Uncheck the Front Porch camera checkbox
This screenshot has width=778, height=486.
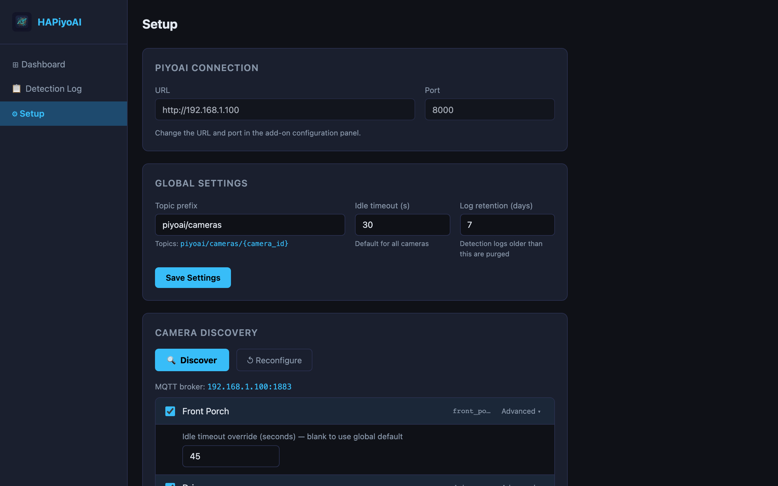pos(170,411)
